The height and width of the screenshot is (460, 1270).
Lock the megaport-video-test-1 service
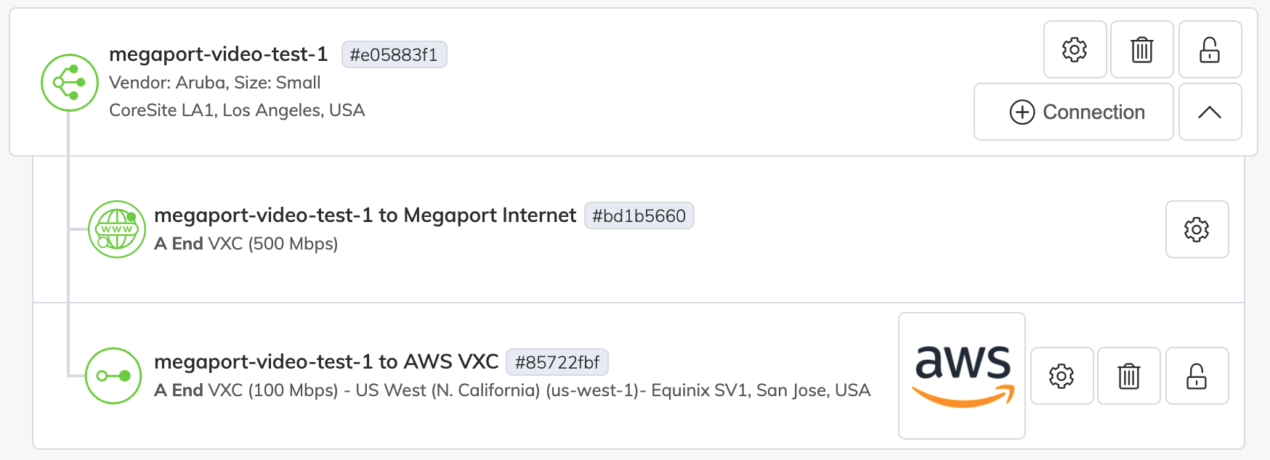click(x=1210, y=50)
